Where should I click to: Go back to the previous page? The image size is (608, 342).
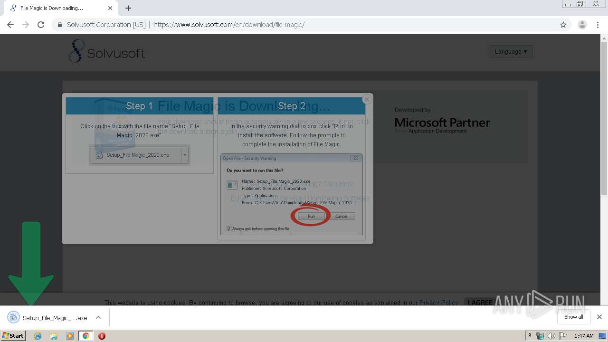click(10, 25)
